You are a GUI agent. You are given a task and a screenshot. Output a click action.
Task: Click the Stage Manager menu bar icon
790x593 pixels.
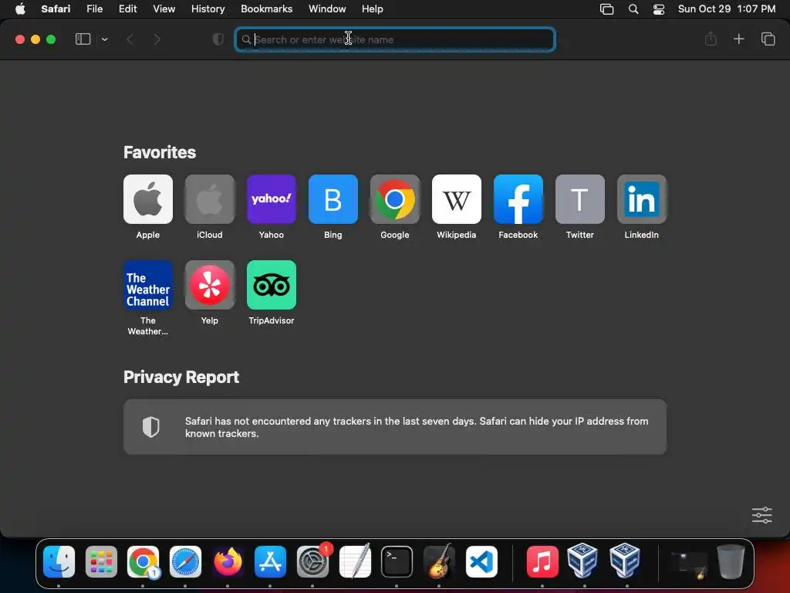pos(606,9)
